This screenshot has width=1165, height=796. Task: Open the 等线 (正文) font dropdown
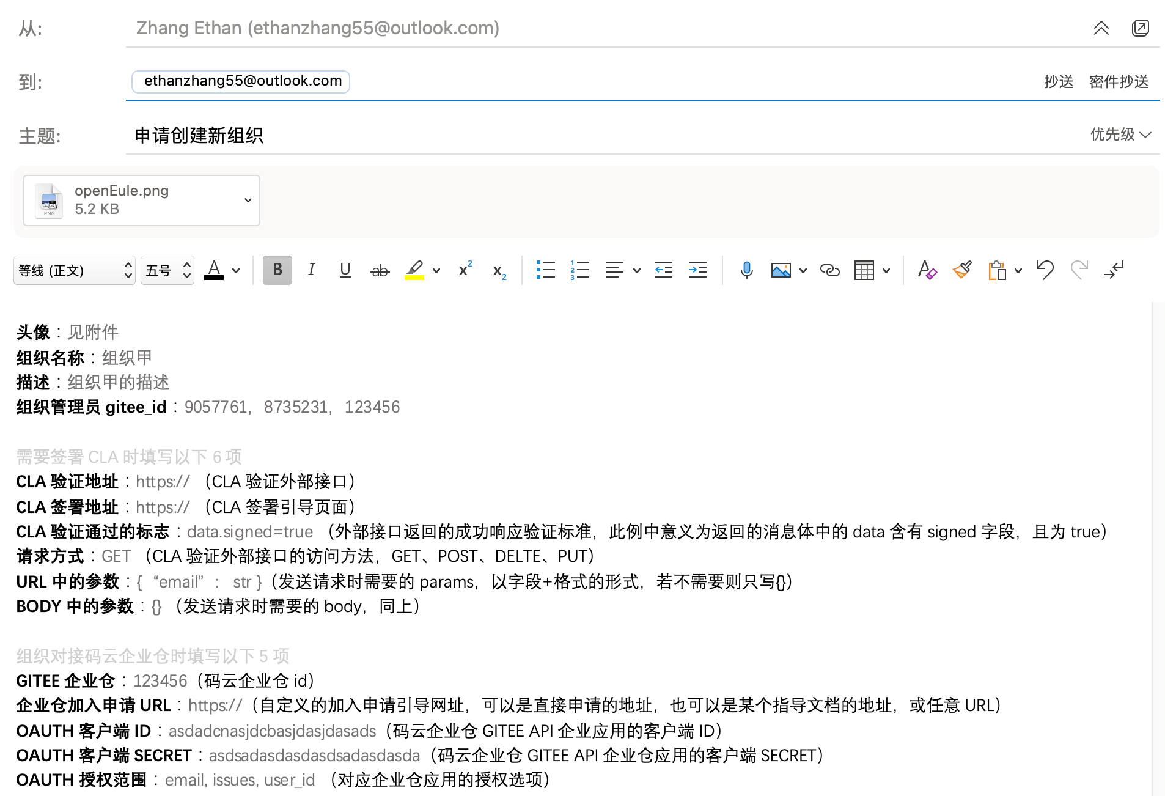coord(74,270)
